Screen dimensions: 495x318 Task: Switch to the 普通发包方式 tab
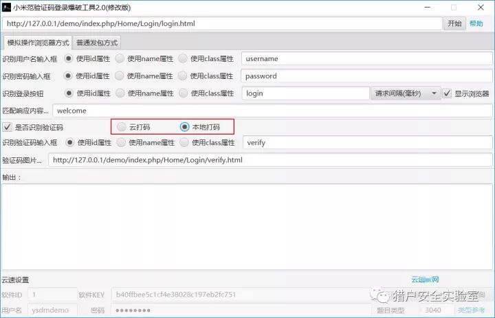pyautogui.click(x=97, y=43)
